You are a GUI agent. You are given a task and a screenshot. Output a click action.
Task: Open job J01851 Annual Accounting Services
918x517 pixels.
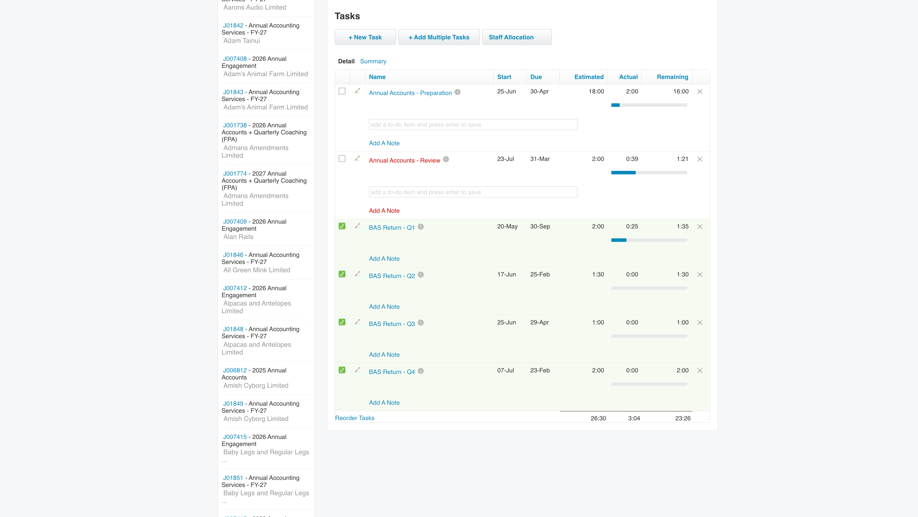233,478
